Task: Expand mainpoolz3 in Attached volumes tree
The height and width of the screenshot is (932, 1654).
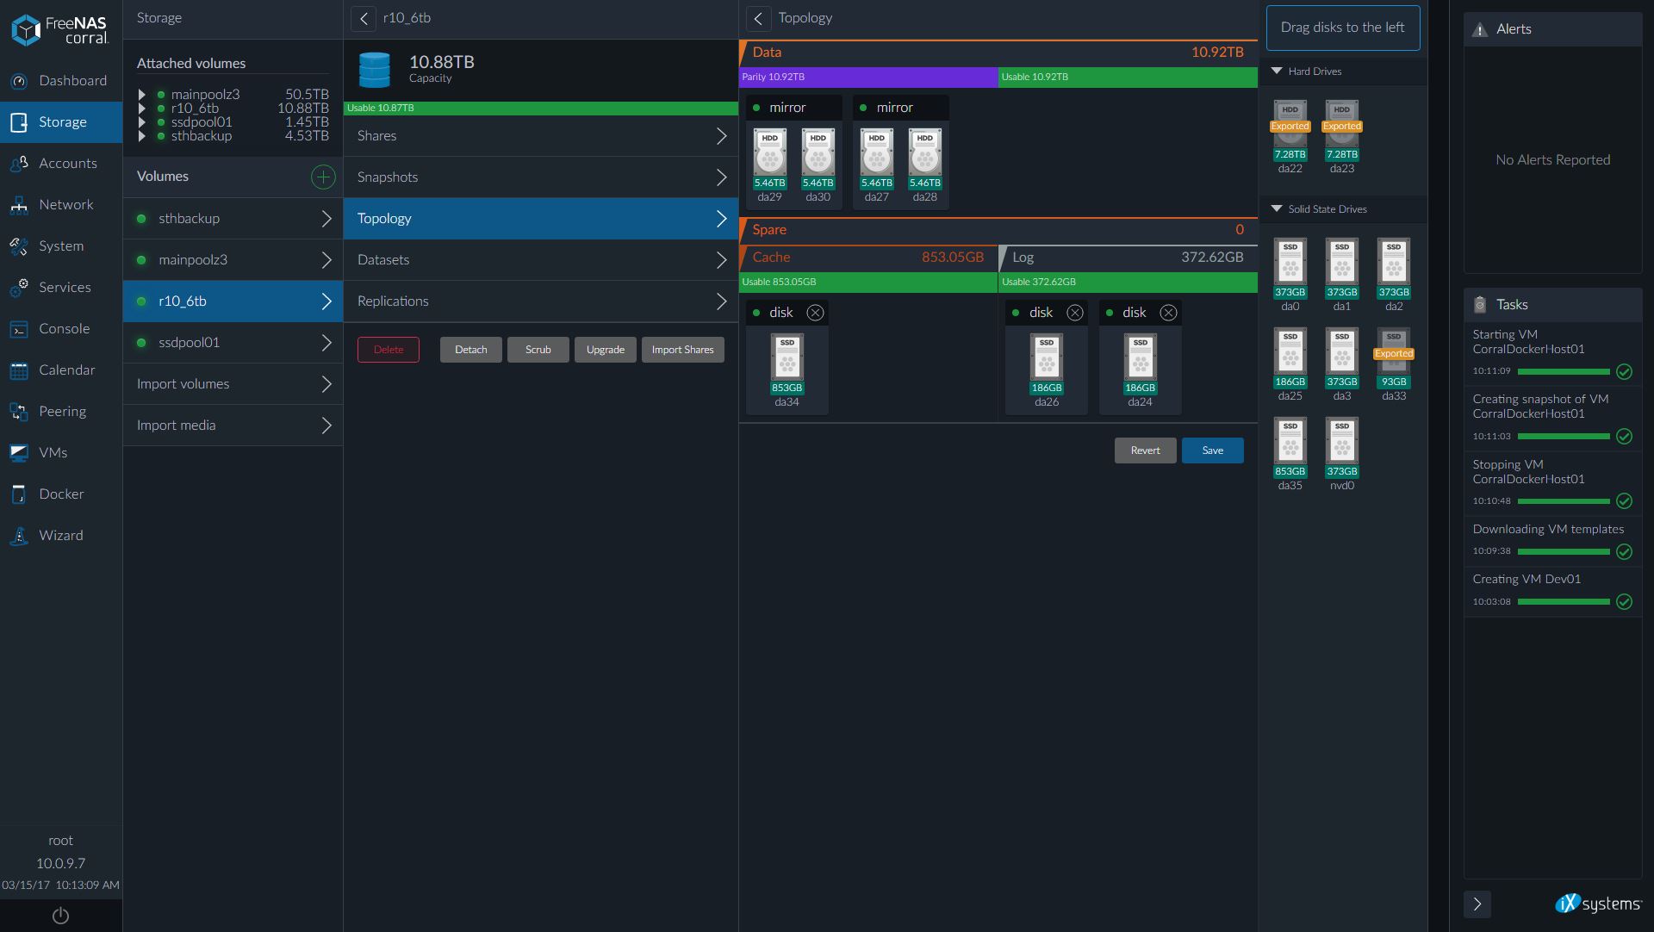Action: pyautogui.click(x=142, y=95)
